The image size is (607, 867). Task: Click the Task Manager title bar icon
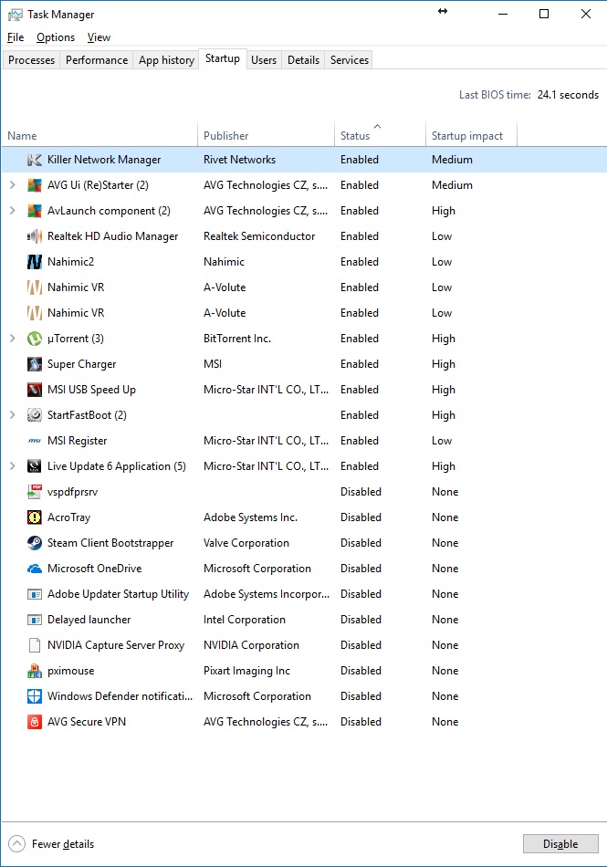pyautogui.click(x=15, y=15)
